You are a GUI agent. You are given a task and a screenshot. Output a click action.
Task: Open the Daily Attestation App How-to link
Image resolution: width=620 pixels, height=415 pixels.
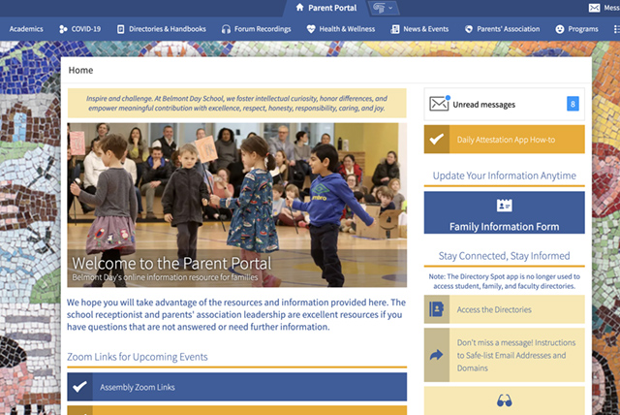(x=519, y=139)
